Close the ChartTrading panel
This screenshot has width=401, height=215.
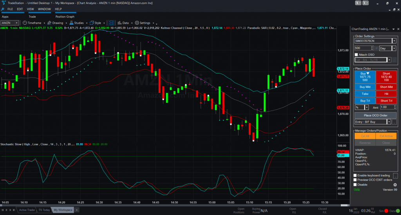tap(398, 29)
